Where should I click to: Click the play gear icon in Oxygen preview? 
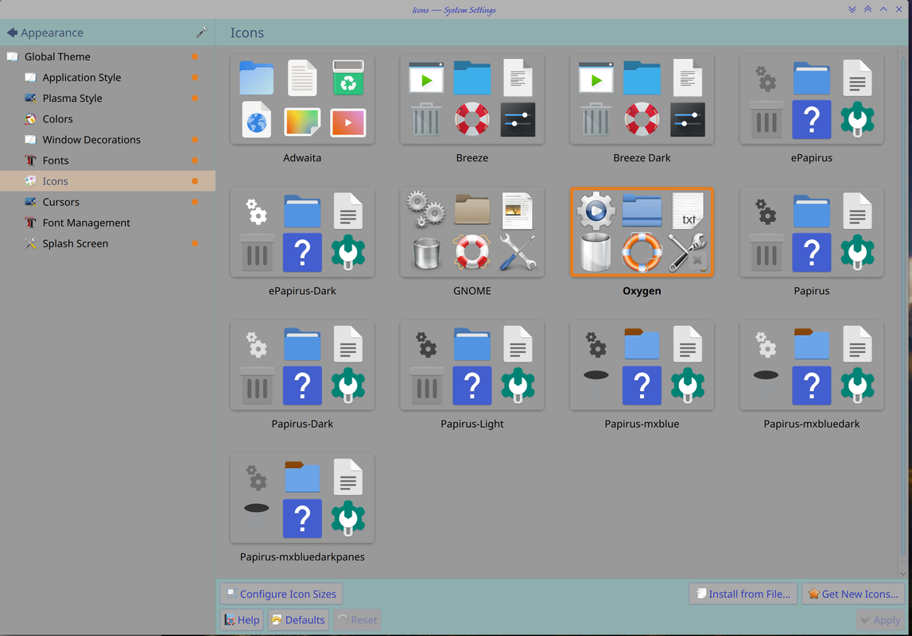click(596, 210)
